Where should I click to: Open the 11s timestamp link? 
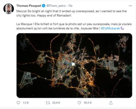70,6
